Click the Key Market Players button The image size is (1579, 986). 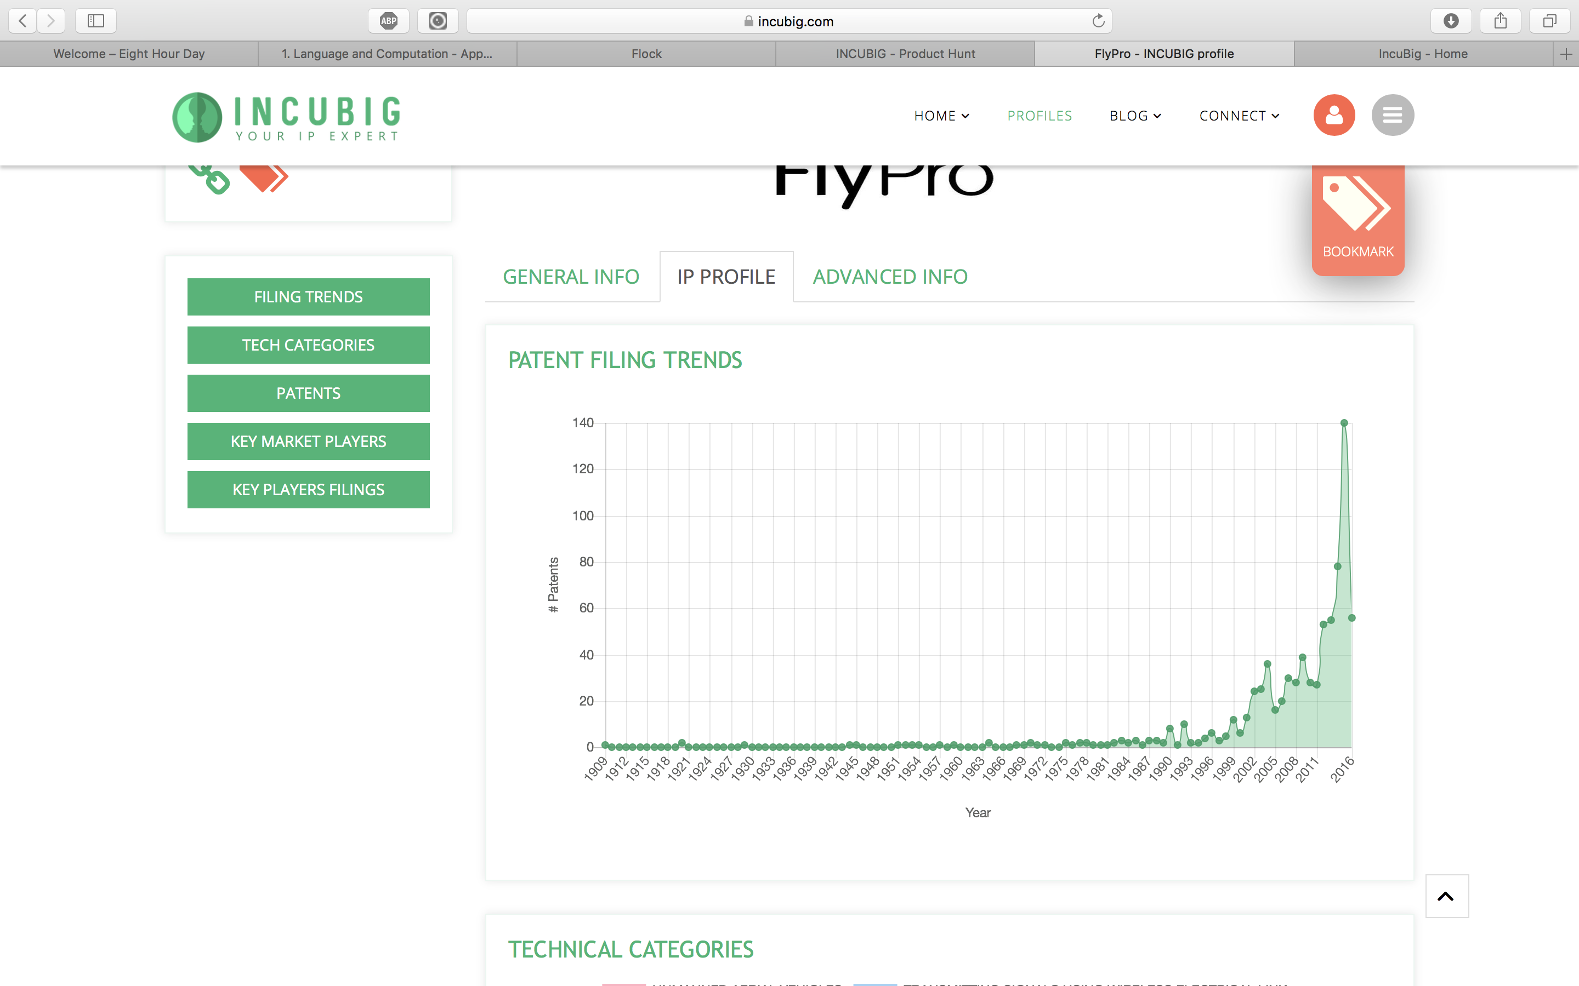pyautogui.click(x=308, y=442)
